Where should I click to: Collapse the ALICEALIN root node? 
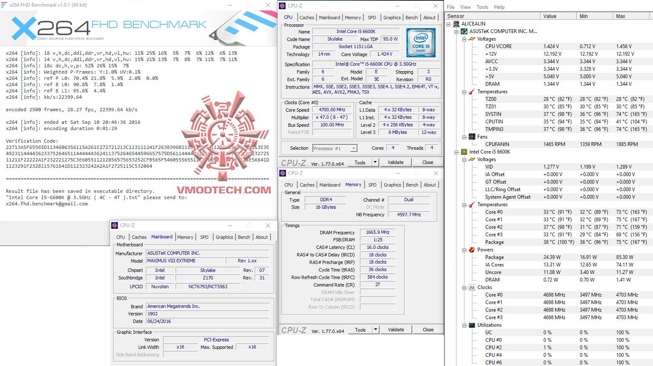[x=449, y=24]
